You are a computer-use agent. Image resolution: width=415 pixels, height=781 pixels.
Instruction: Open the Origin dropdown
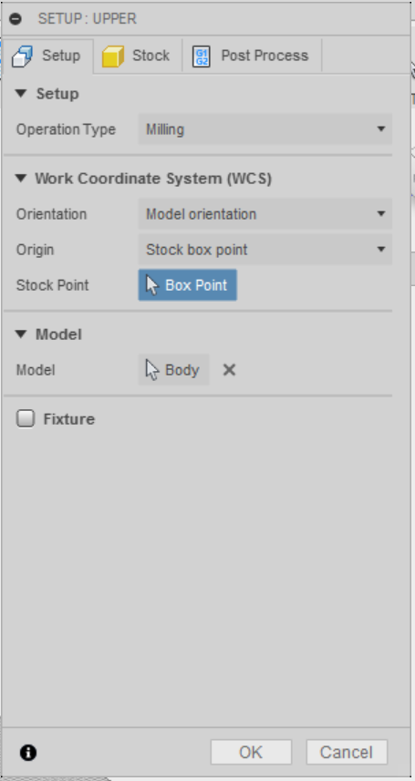pyautogui.click(x=265, y=250)
